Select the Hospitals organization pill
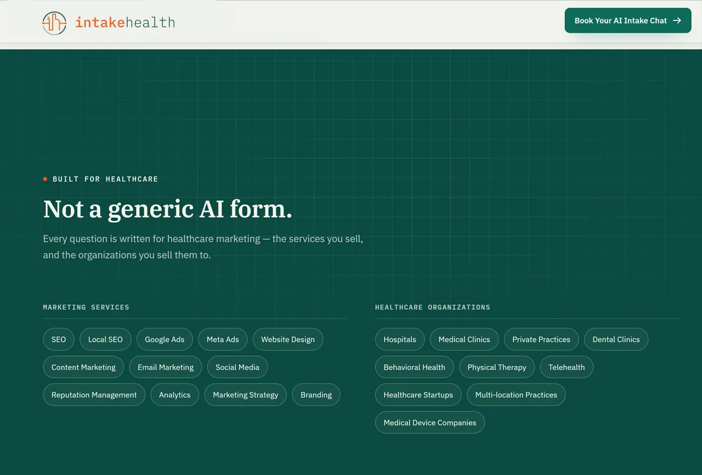702x475 pixels. tap(400, 340)
